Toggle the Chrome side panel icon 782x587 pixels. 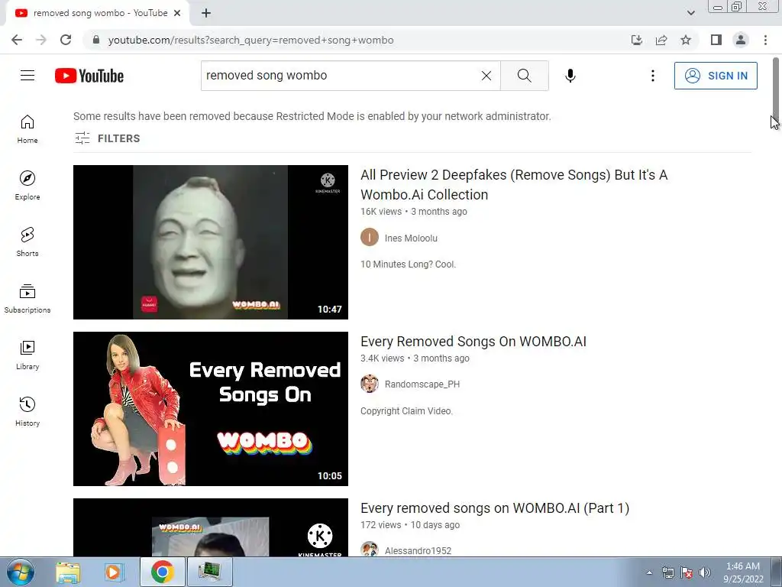click(716, 40)
